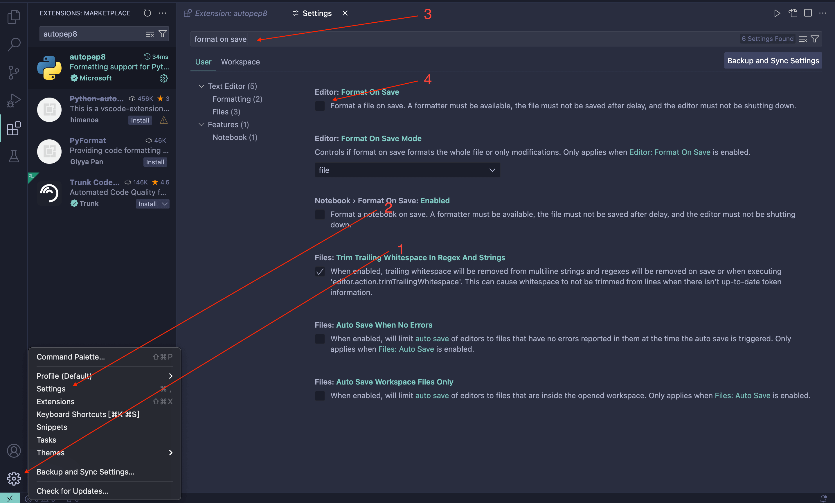Open the Search view icon

tap(14, 44)
